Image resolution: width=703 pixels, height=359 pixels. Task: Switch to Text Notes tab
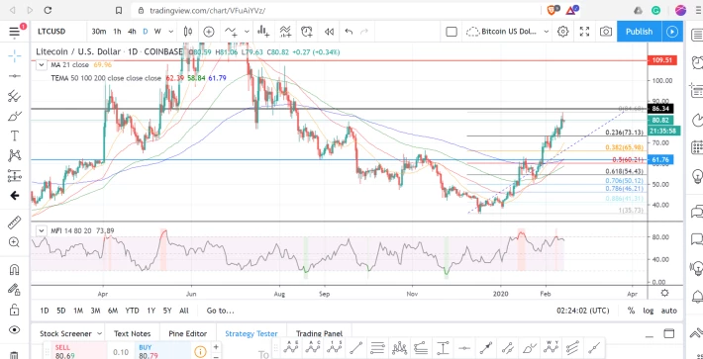tap(133, 333)
